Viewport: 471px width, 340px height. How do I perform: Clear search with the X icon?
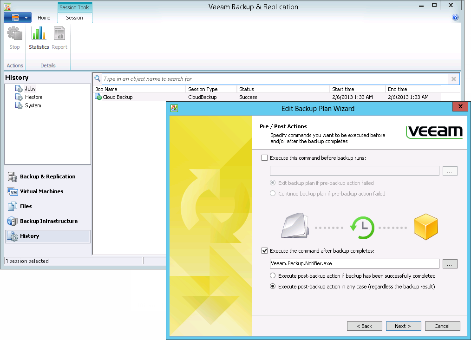point(453,79)
